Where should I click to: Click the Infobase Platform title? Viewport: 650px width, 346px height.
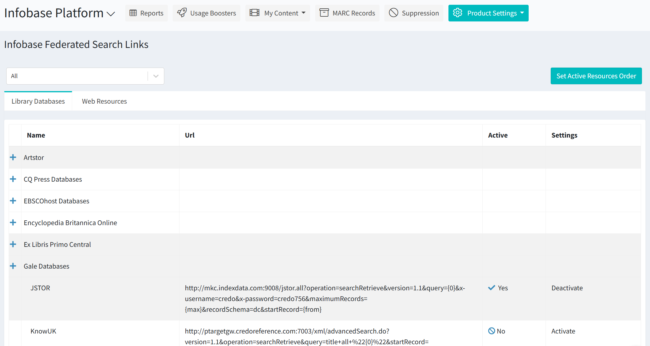[54, 13]
